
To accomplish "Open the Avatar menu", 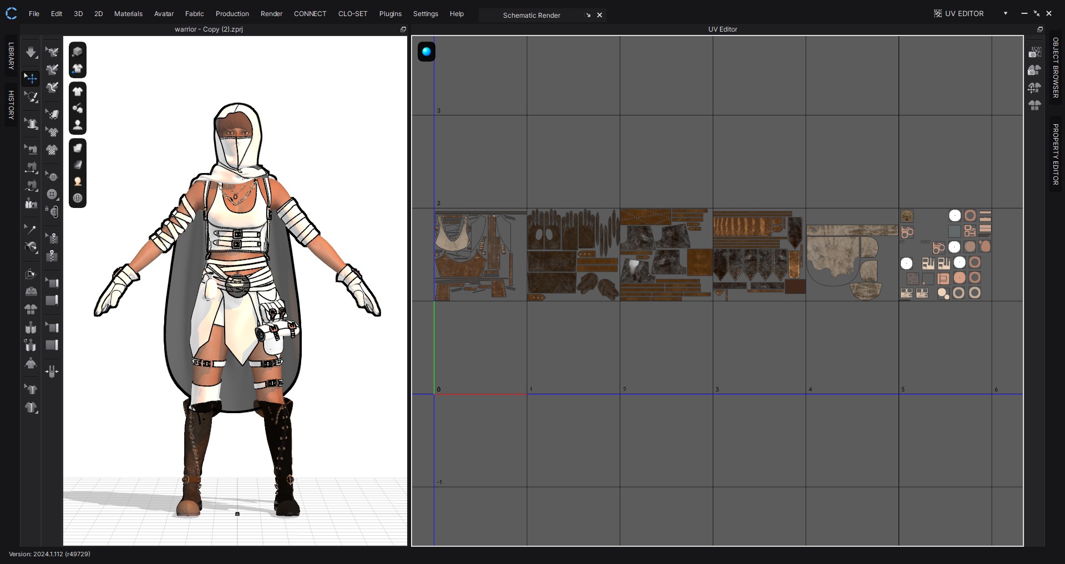I will (164, 14).
